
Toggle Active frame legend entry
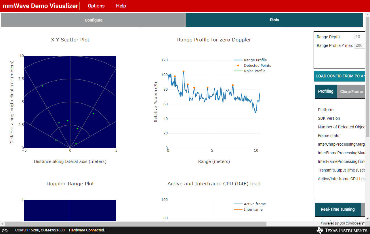point(250,204)
